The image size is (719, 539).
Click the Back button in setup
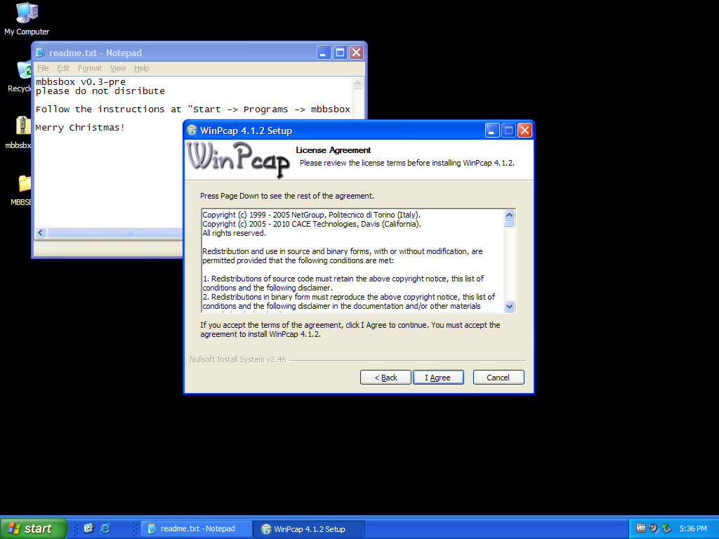(x=385, y=378)
